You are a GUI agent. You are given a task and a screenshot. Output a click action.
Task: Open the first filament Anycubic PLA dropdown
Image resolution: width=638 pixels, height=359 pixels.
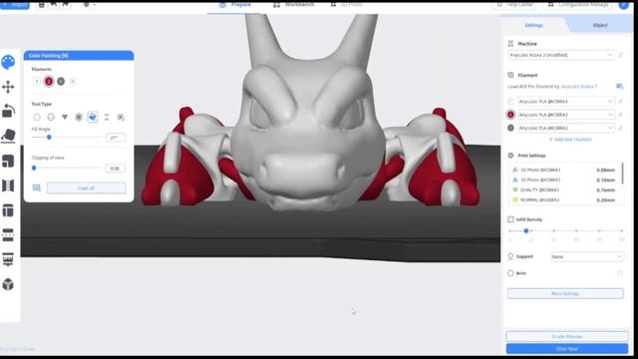(x=565, y=102)
